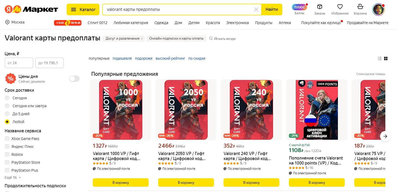This screenshot has width=398, height=192.
Task: Switch to grid view layout icon
Action: 386,59
